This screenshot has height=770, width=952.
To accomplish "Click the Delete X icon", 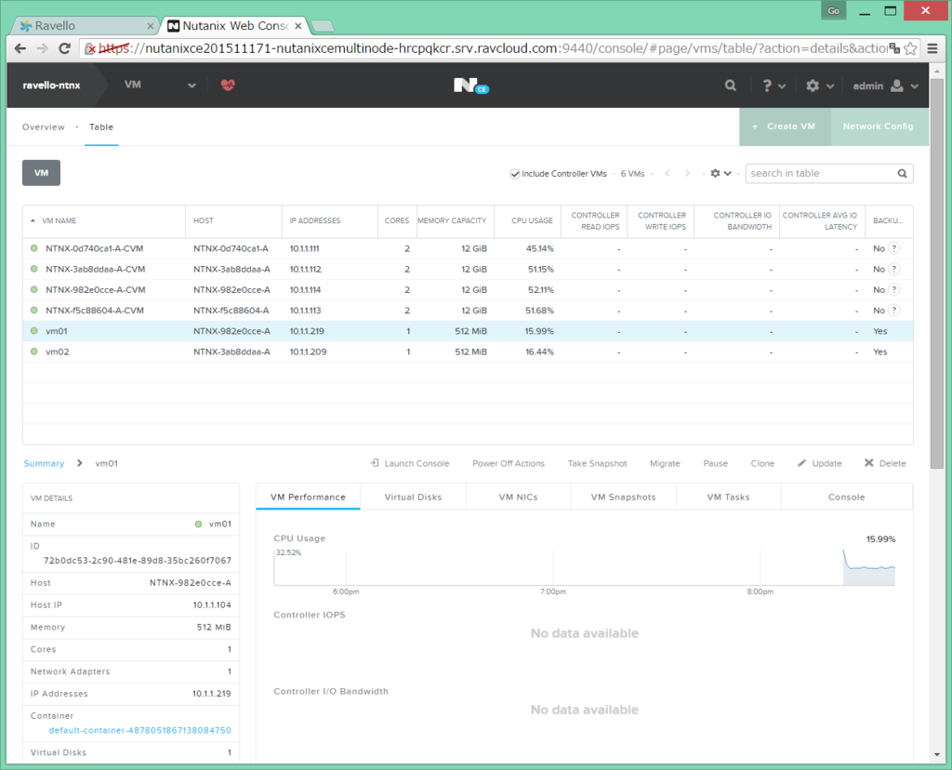I will tap(869, 463).
